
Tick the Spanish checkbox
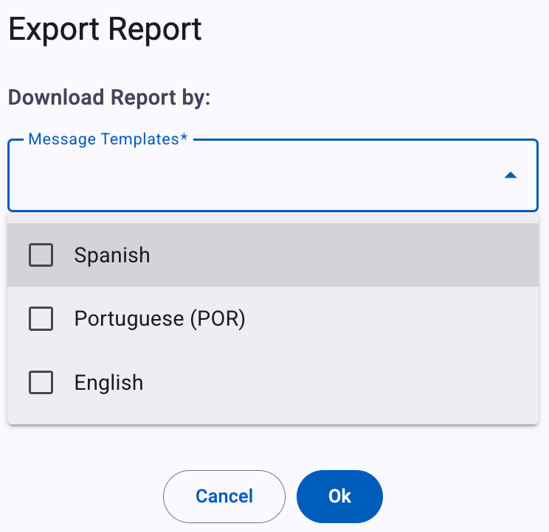(41, 255)
